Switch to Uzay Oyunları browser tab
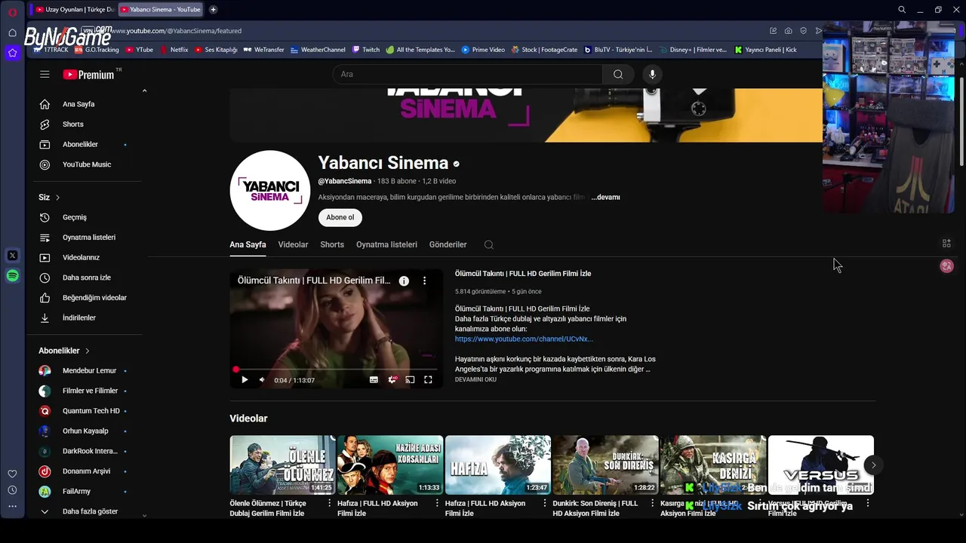The width and height of the screenshot is (966, 543). tap(74, 10)
